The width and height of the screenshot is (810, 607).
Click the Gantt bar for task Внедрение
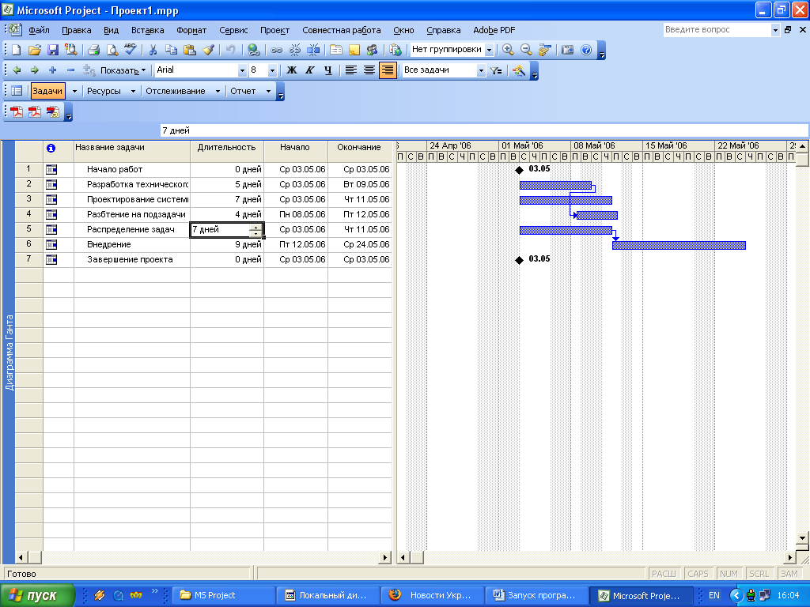(x=679, y=245)
